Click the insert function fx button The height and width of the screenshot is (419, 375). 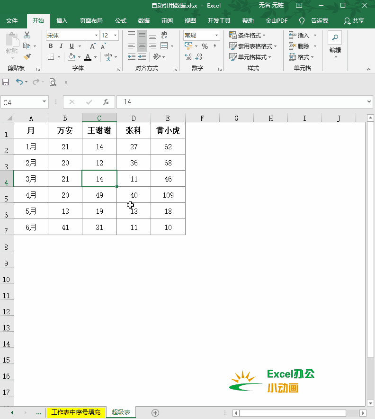106,102
